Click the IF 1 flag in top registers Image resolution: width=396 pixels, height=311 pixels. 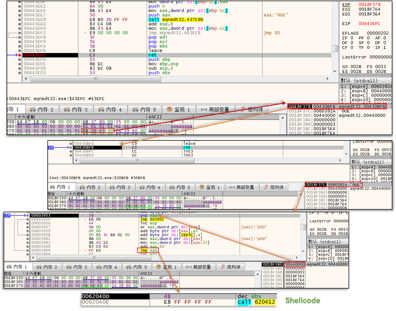point(380,48)
